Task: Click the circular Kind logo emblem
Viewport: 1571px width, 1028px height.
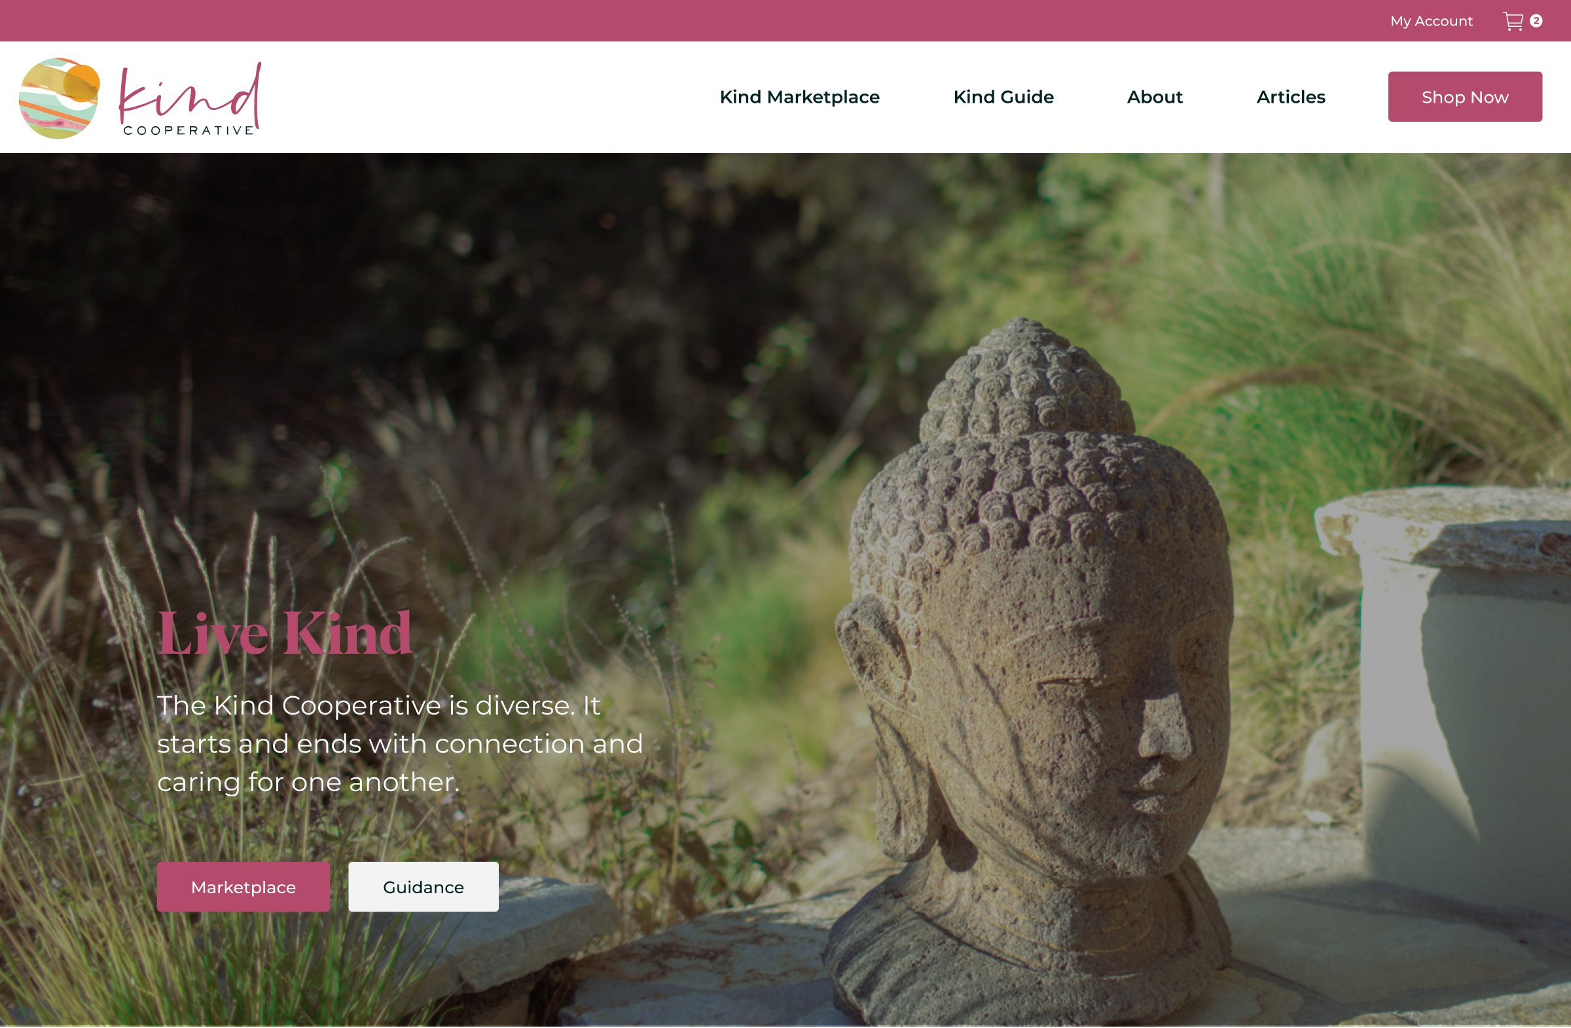Action: tap(60, 98)
